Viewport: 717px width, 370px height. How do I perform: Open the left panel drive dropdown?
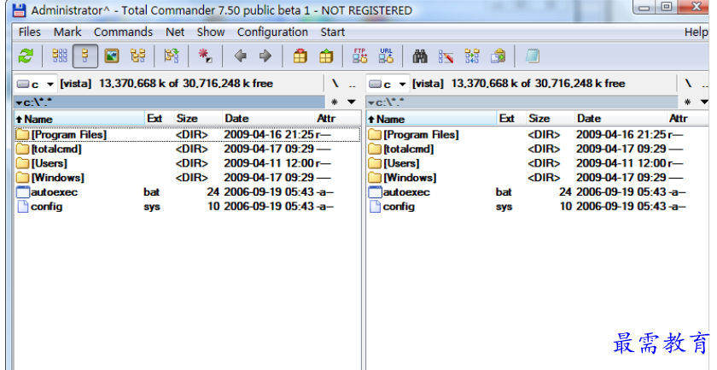pos(35,85)
